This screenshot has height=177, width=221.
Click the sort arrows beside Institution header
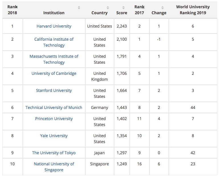(x=79, y=8)
